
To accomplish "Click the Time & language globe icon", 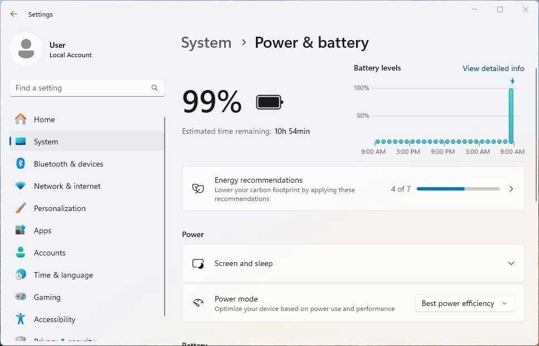I will (21, 275).
